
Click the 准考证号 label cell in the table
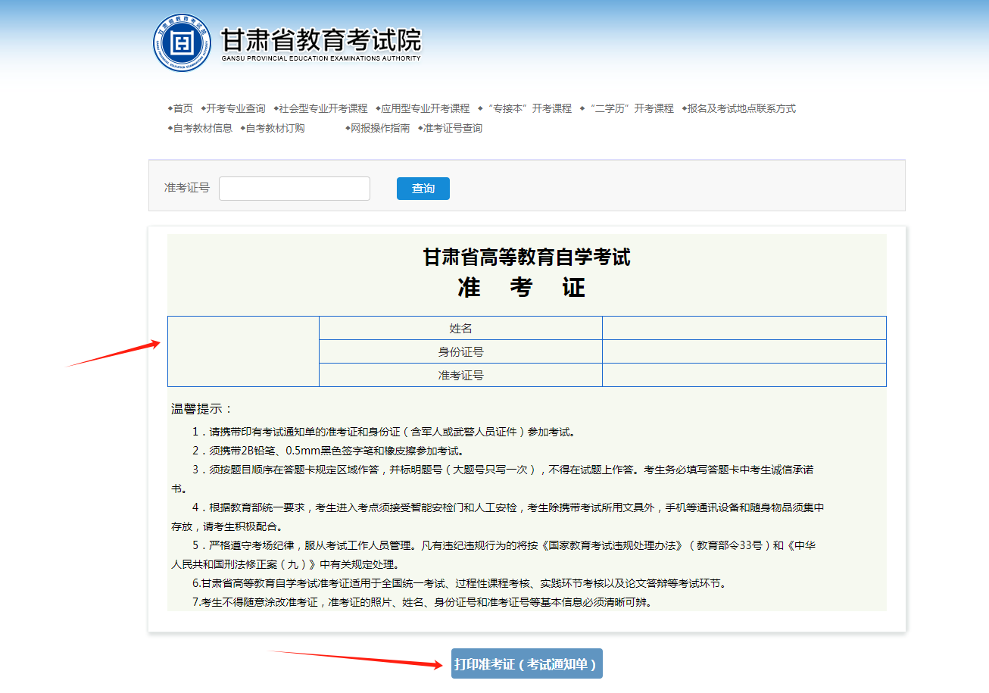coord(460,375)
